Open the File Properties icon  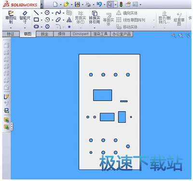coord(128,4)
